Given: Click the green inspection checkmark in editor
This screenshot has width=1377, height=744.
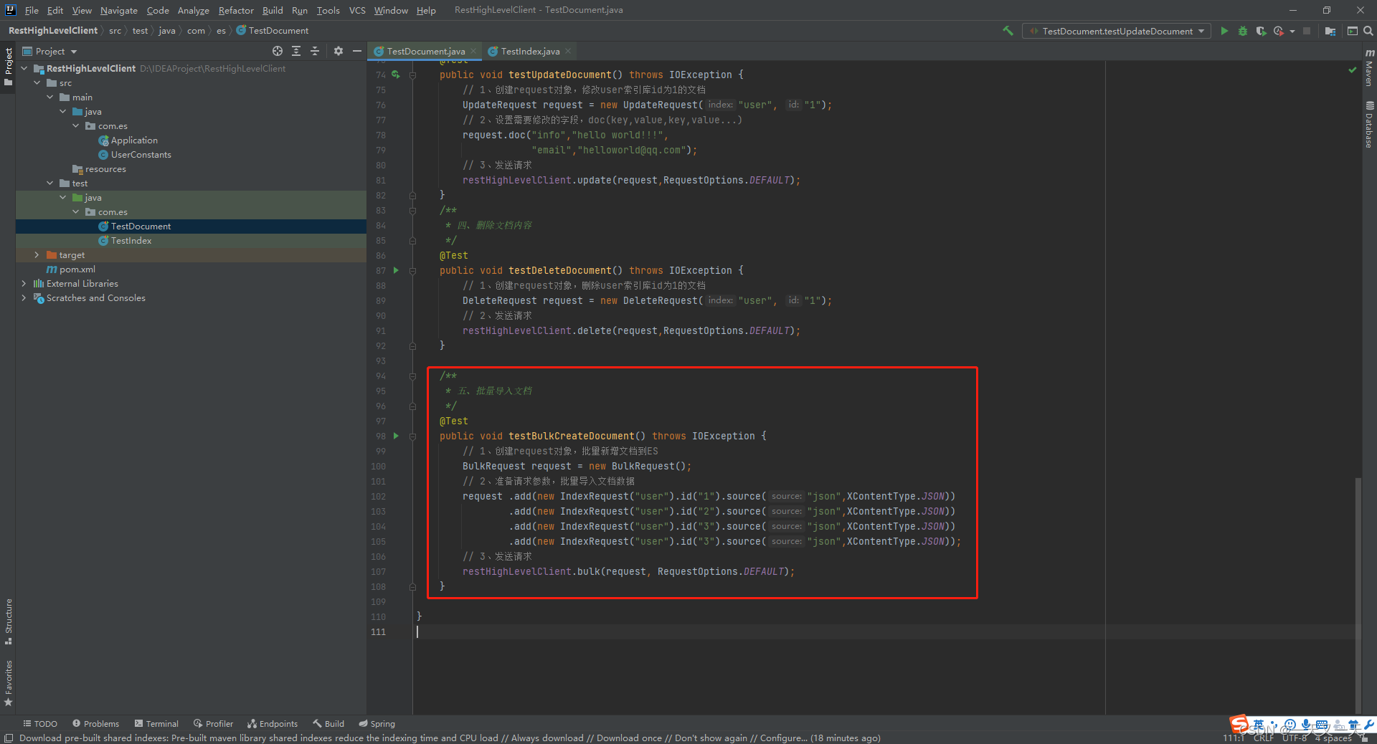Looking at the screenshot, I should (x=1352, y=70).
